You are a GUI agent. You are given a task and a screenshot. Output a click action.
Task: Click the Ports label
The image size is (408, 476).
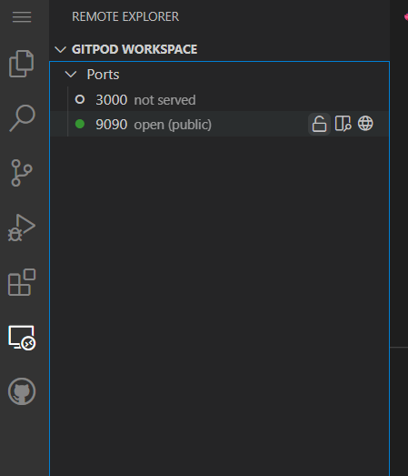tap(103, 75)
